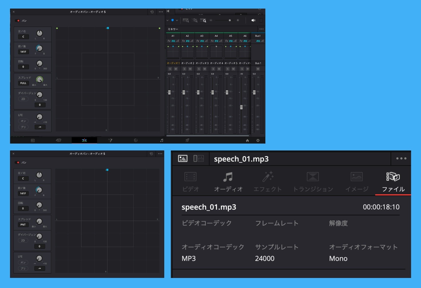
Task: Click the zoom out minus button
Action: (x=211, y=20)
